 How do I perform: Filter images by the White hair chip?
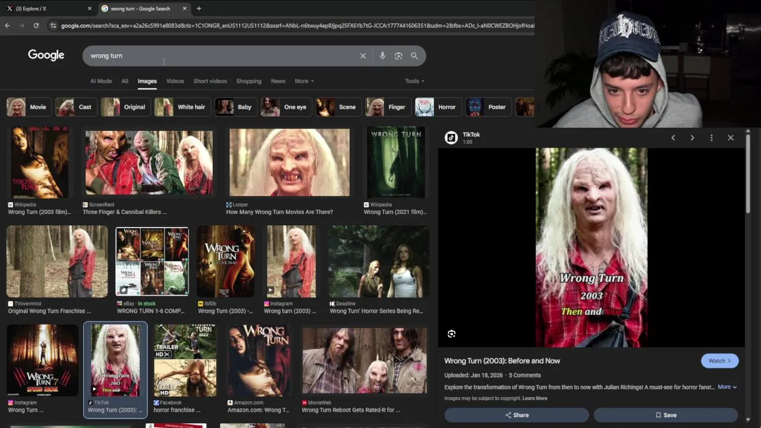(181, 107)
